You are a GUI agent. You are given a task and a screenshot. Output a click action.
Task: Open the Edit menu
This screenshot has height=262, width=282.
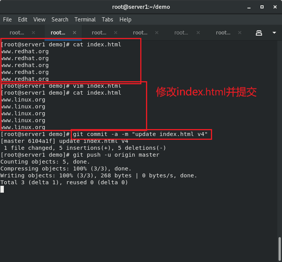(x=23, y=20)
